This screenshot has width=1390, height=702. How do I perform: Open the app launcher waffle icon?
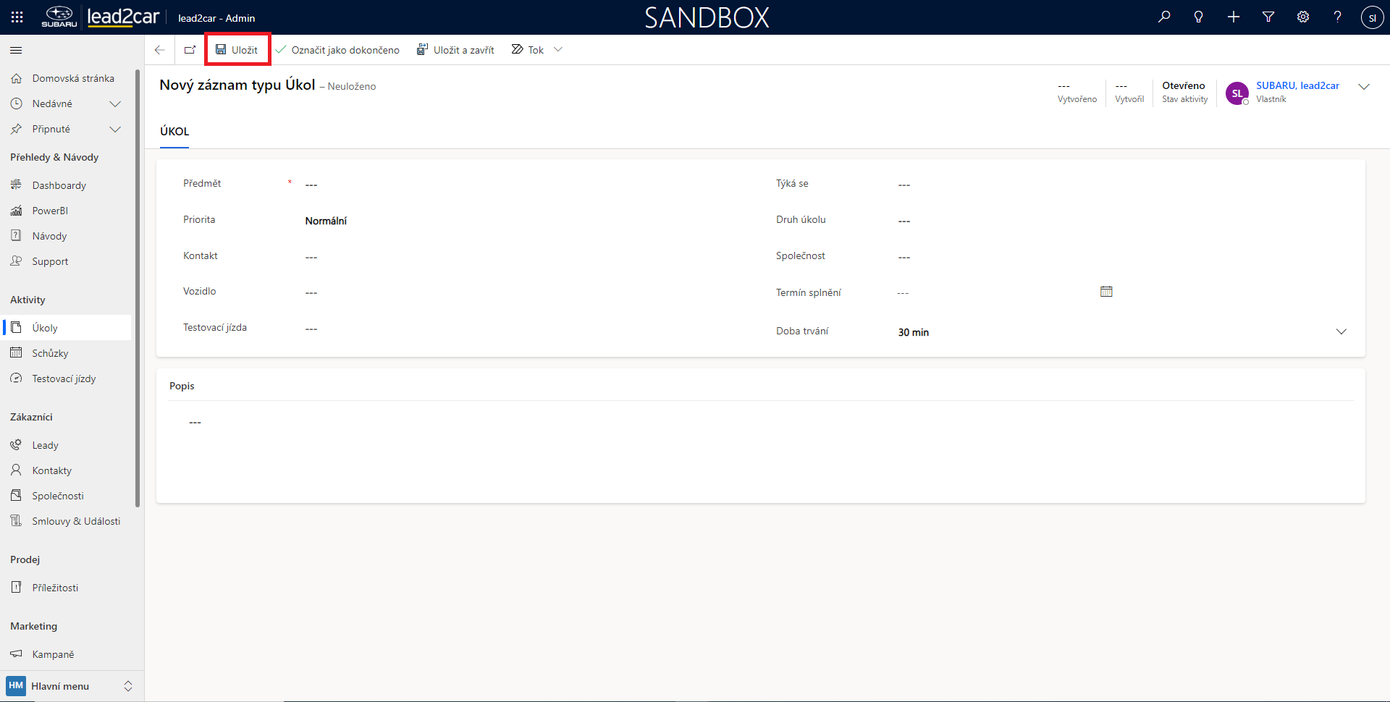tap(17, 17)
